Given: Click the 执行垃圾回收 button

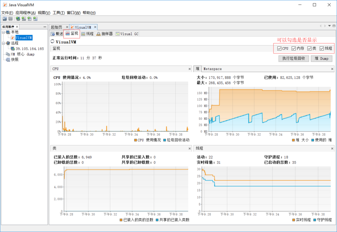Looking at the screenshot, I should (x=294, y=59).
